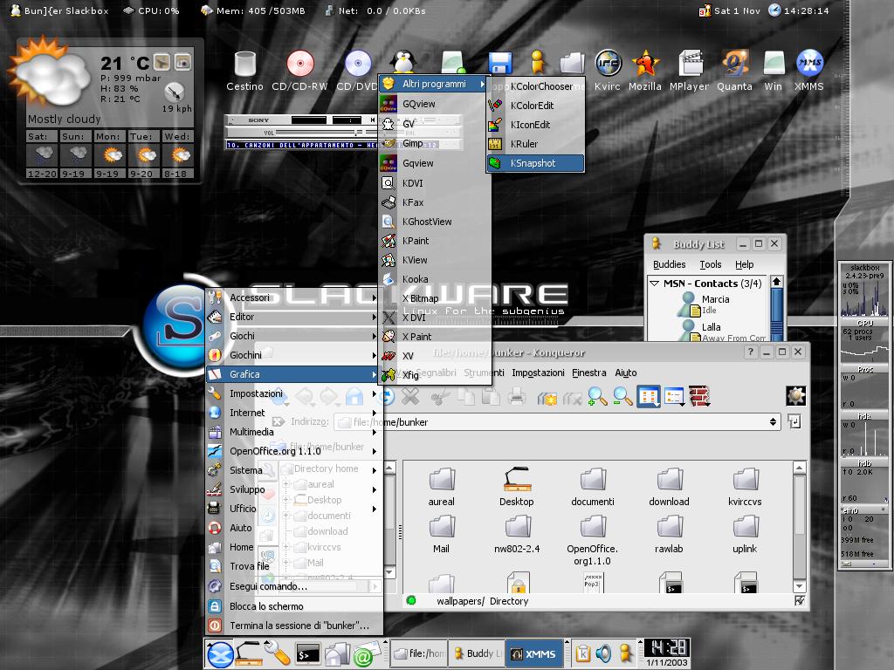Image resolution: width=894 pixels, height=670 pixels.
Task: Open the address bar history dropdown
Action: [x=773, y=421]
